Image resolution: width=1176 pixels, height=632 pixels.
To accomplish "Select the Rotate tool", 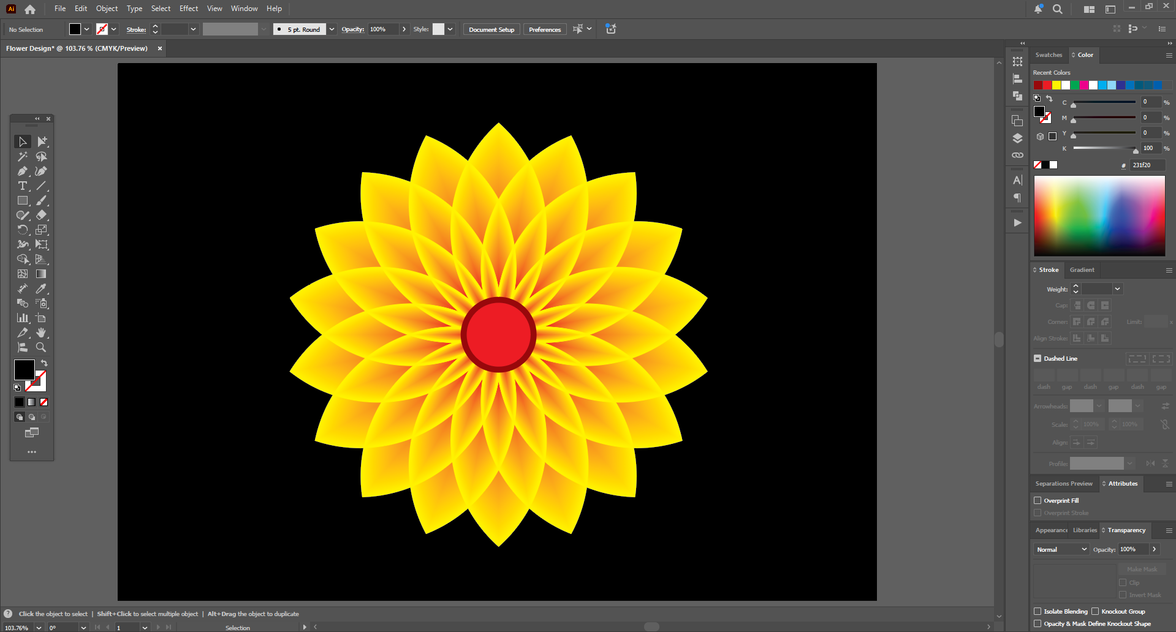I will (x=23, y=230).
